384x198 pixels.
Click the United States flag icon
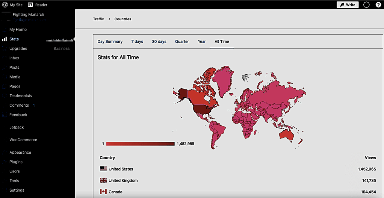tap(103, 169)
